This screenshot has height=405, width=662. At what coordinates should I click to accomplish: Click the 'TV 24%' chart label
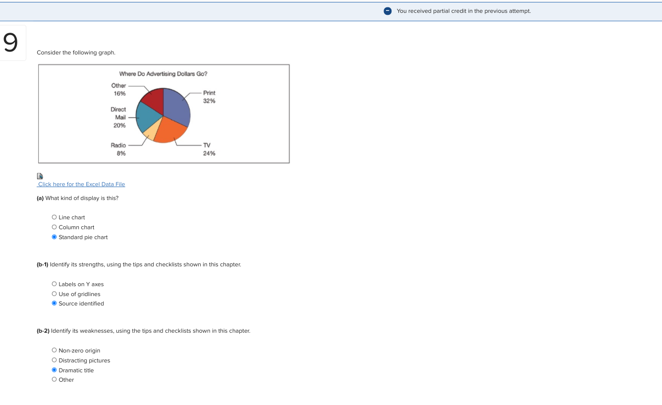point(209,149)
